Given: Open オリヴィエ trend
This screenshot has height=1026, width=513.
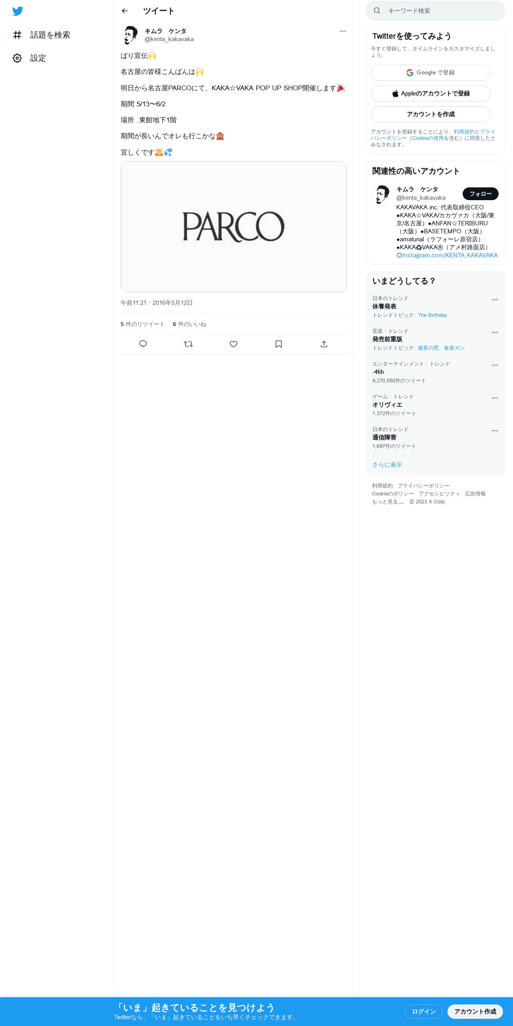Looking at the screenshot, I should point(387,405).
